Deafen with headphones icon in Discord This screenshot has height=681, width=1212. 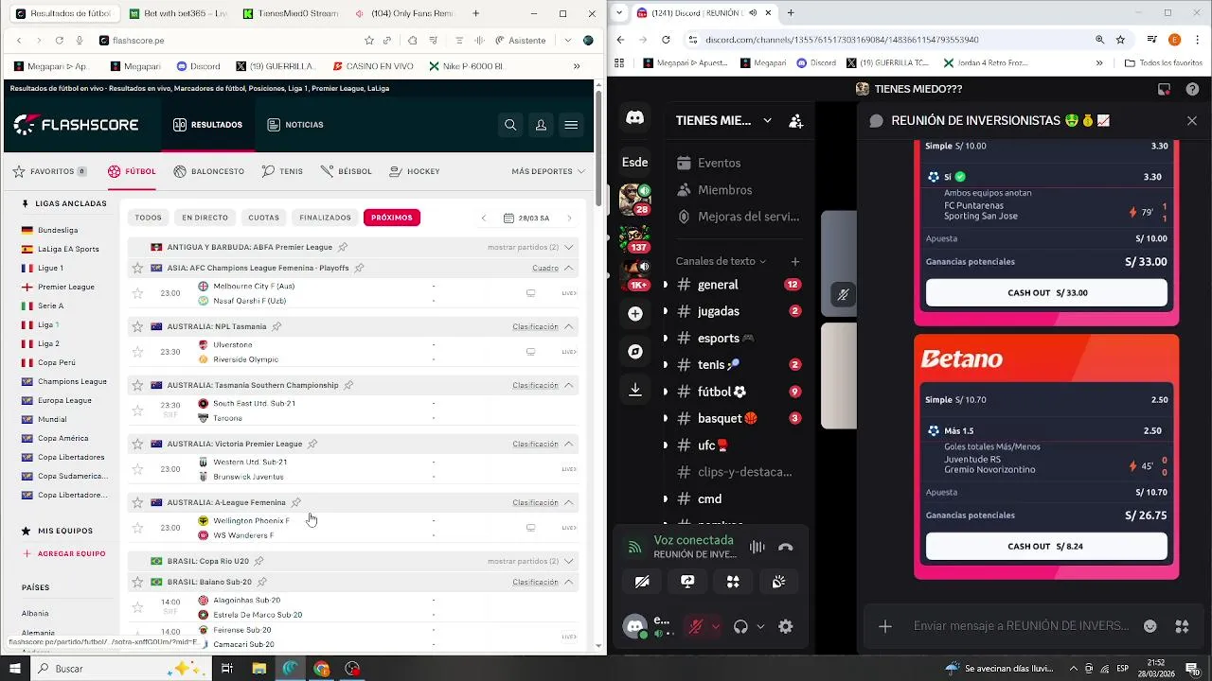click(741, 626)
